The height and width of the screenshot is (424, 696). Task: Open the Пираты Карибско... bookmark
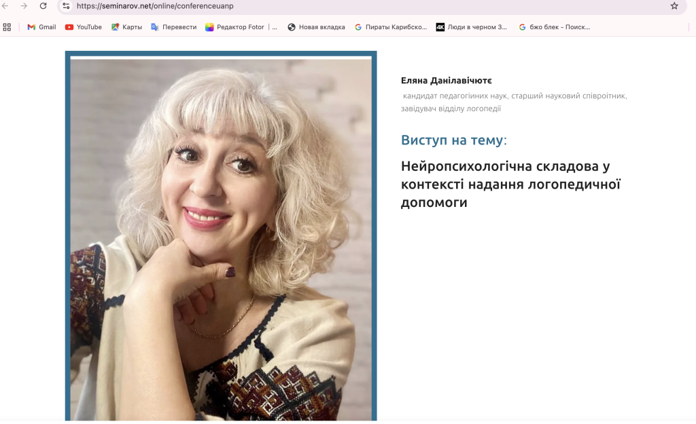tap(391, 27)
